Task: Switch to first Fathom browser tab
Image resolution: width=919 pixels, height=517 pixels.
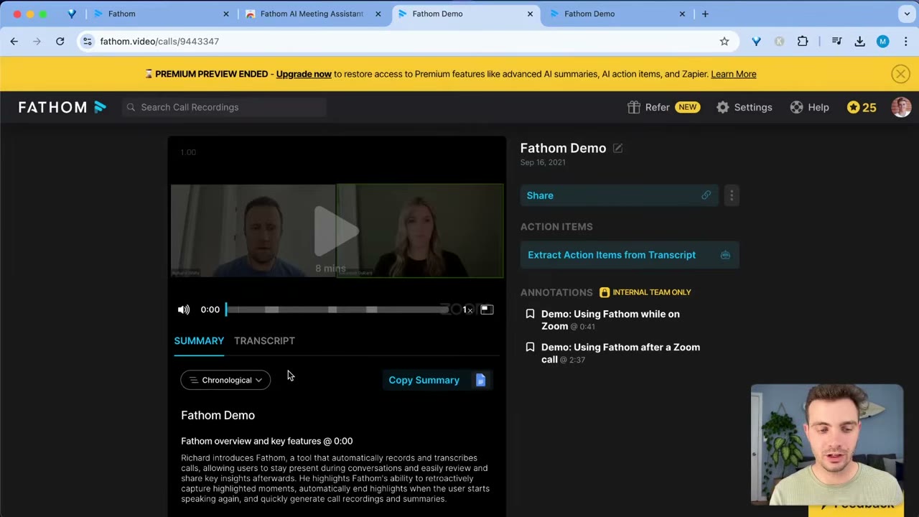Action: 159,14
